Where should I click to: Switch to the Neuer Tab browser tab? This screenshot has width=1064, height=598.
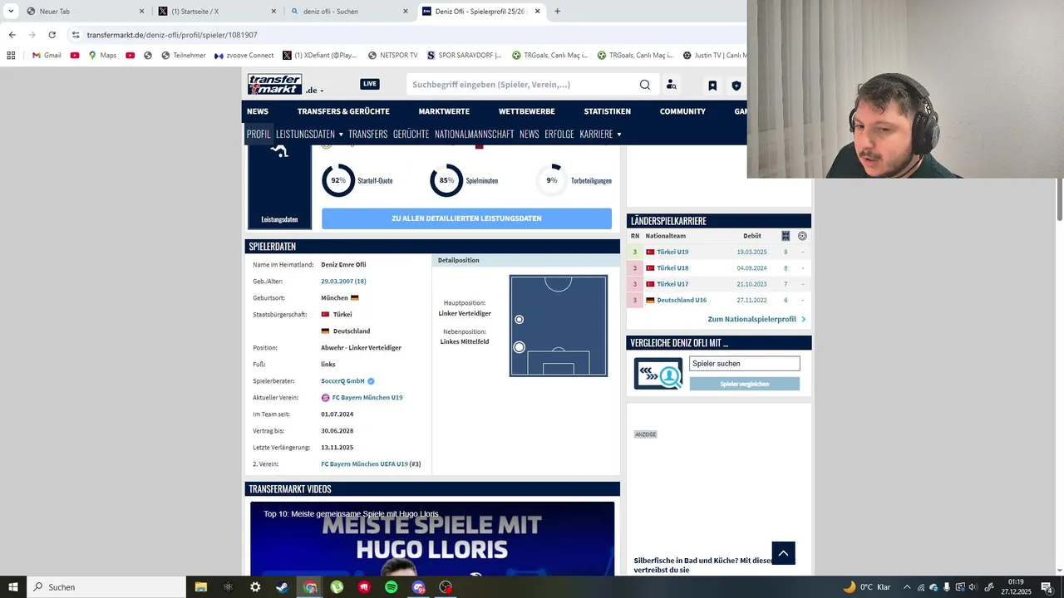pos(84,12)
